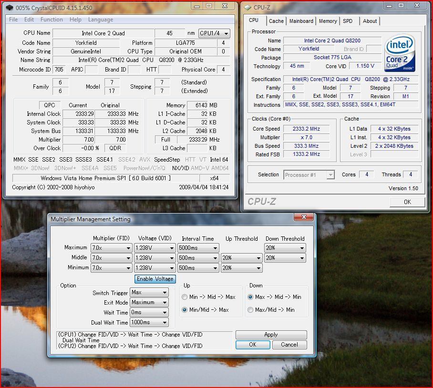Open the Edit menu in CrystalCPUID
The height and width of the screenshot is (388, 433).
[29, 20]
